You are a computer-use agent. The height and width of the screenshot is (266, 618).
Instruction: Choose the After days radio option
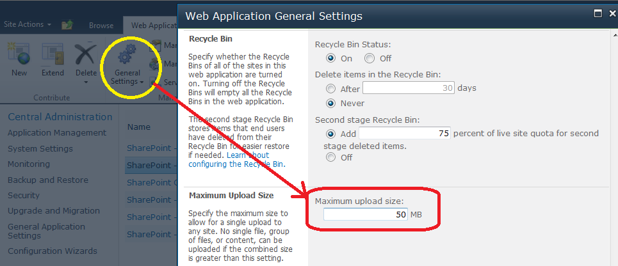point(330,88)
